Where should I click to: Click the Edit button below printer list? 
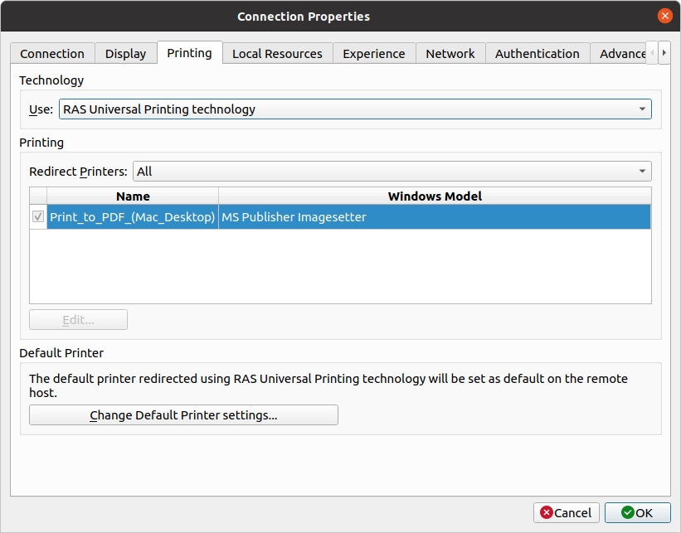click(x=78, y=320)
